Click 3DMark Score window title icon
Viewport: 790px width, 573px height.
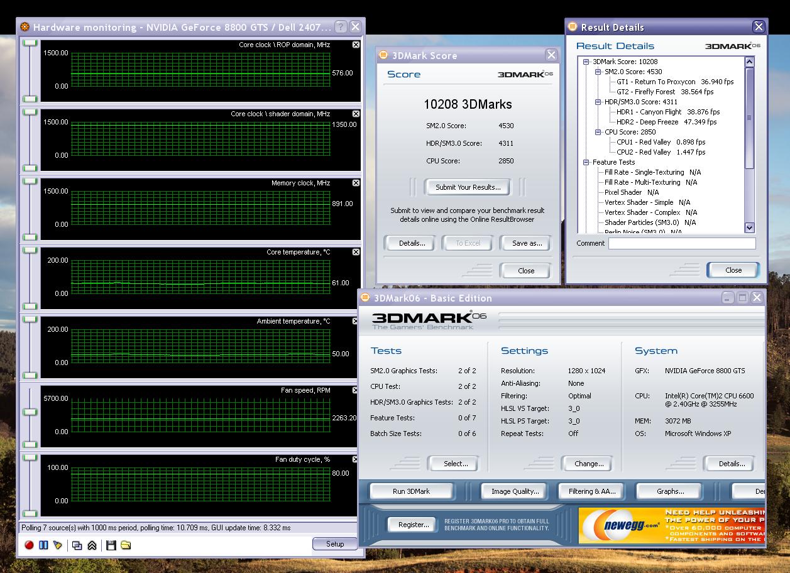383,55
